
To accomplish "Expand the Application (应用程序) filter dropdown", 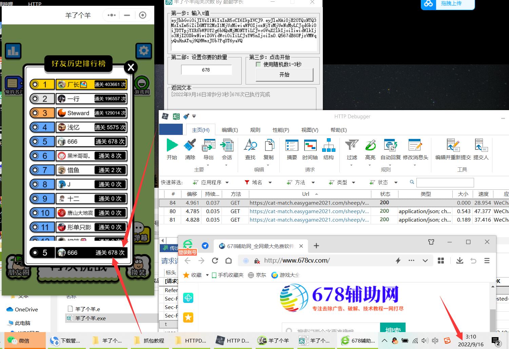I will (x=227, y=182).
